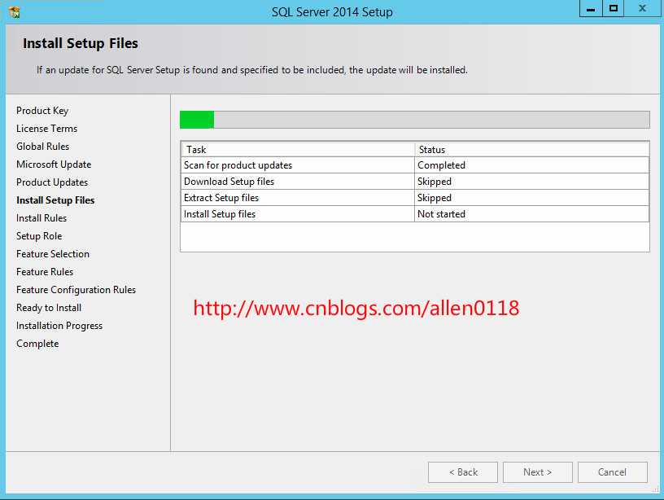Screen dimensions: 664x500
Task: Click the Next > button
Action: coord(538,472)
